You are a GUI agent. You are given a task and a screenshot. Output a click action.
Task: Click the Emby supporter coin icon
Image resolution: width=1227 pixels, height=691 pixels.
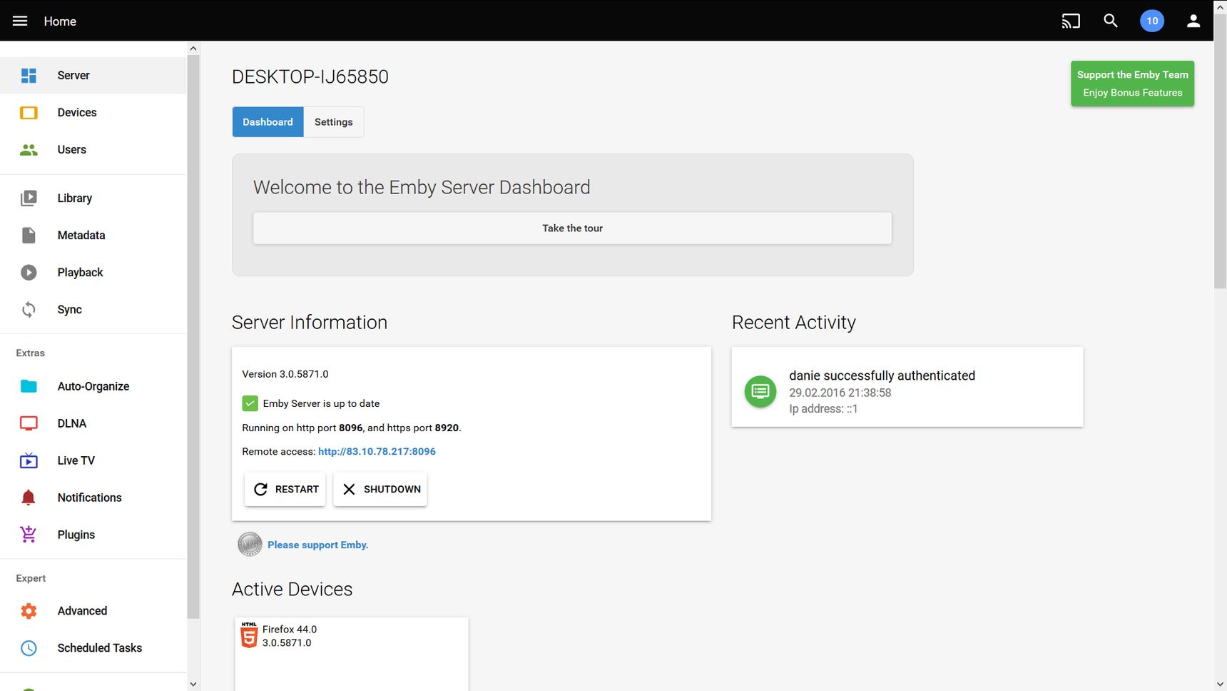click(x=250, y=545)
